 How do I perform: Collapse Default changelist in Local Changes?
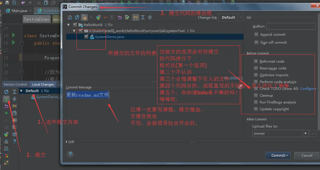21,91
